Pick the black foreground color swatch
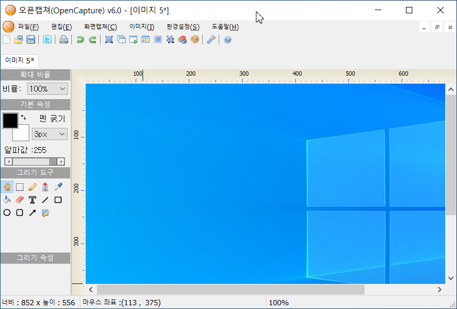Viewport: 457px width, 309px height. [x=10, y=120]
